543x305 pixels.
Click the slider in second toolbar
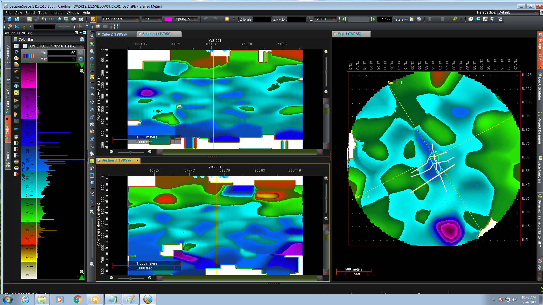pos(64,27)
